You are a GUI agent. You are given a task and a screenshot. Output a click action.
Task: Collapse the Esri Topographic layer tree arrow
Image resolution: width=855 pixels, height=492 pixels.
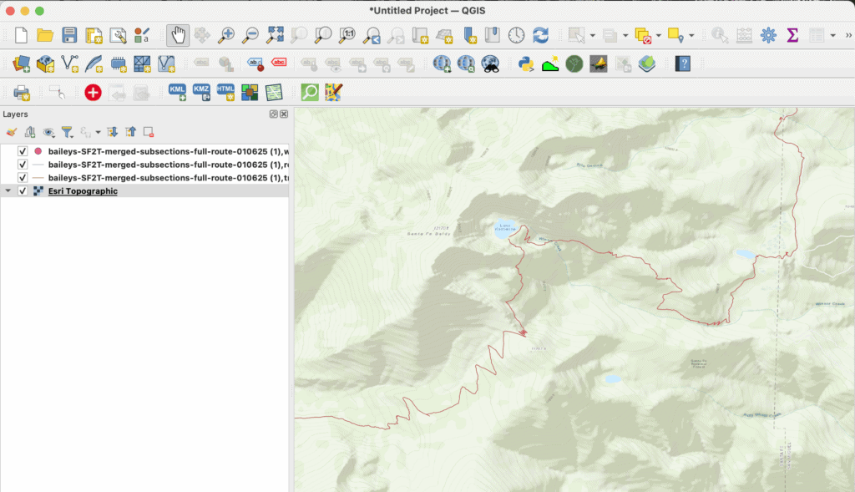pyautogui.click(x=8, y=191)
